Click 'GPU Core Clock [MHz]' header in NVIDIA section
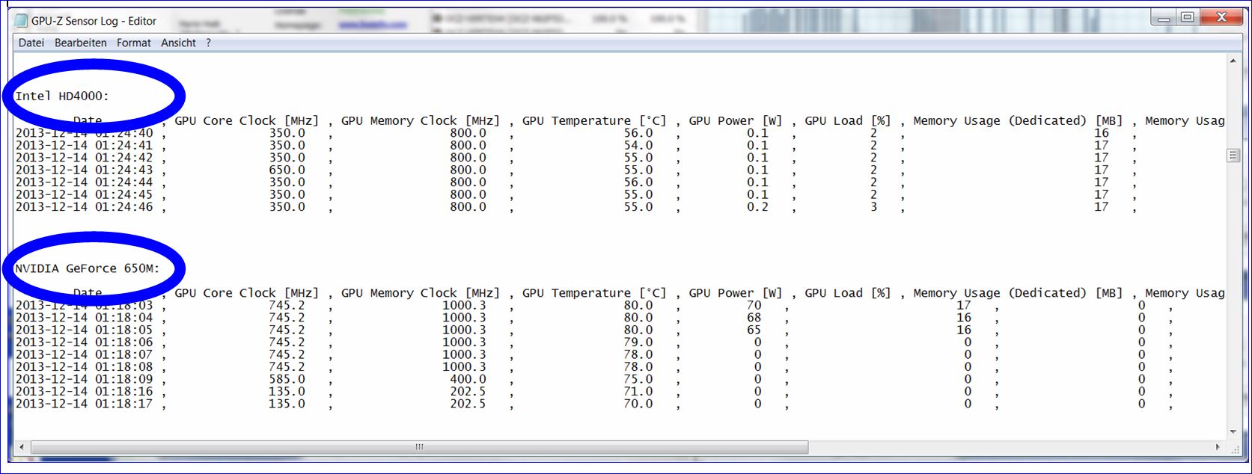This screenshot has height=474, width=1252. [x=247, y=293]
